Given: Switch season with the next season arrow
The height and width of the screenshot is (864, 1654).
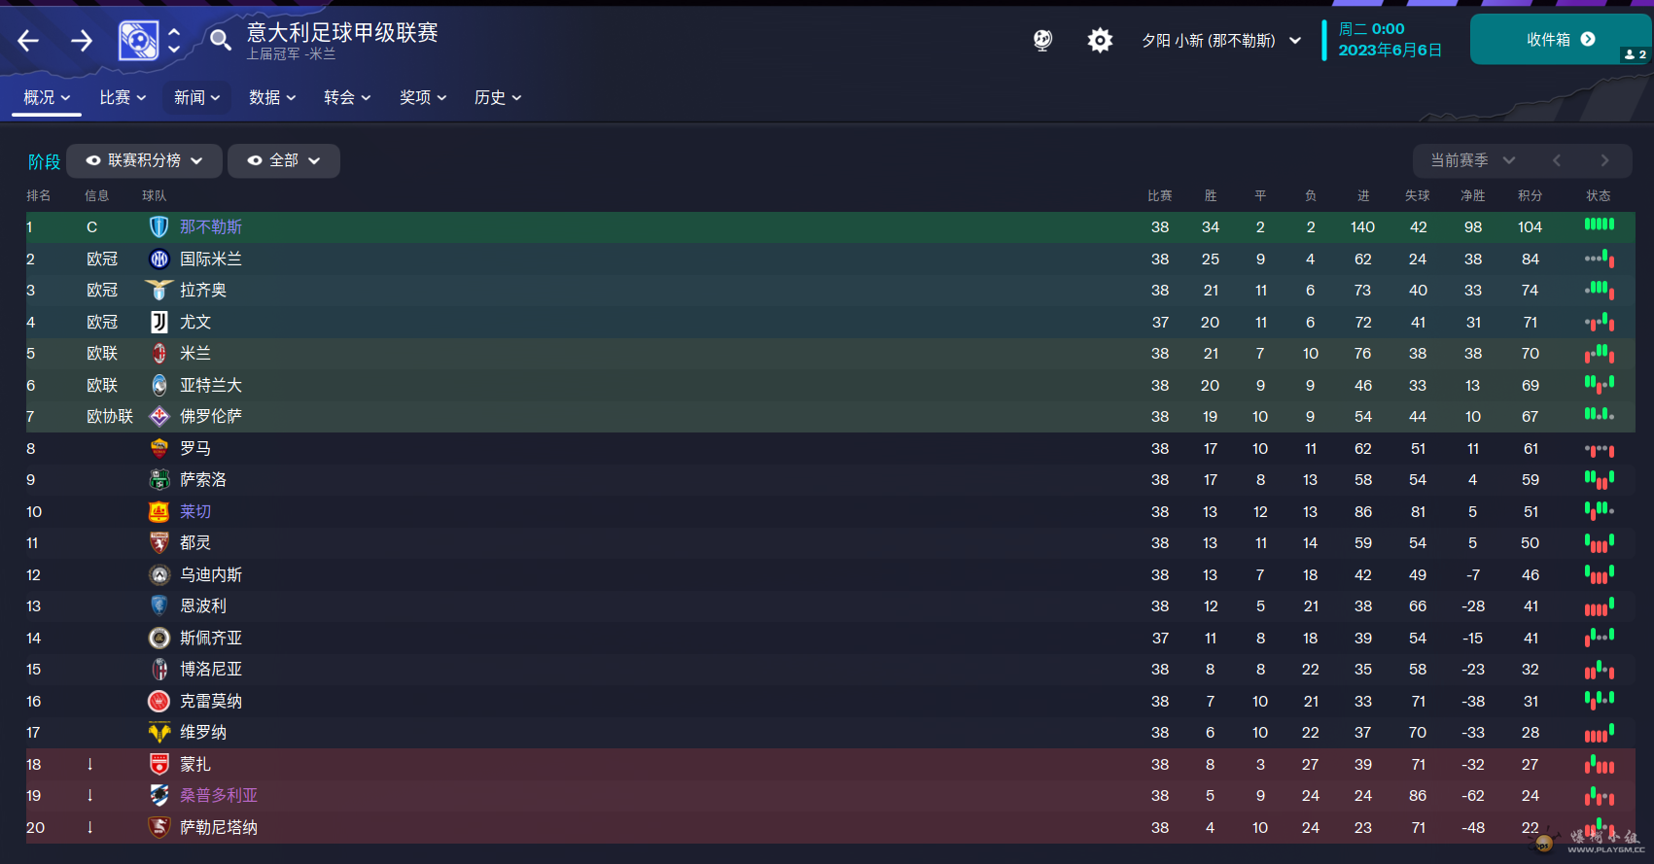Looking at the screenshot, I should pyautogui.click(x=1604, y=160).
